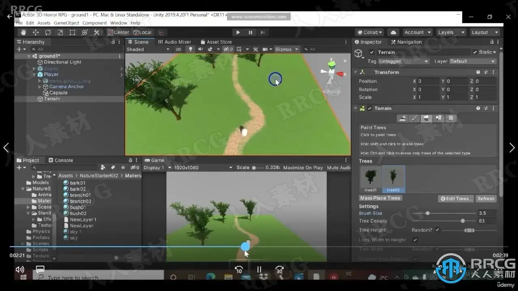Viewport: 518px width, 291px height.
Task: Open cloud services icon next to Collab
Action: [393, 32]
